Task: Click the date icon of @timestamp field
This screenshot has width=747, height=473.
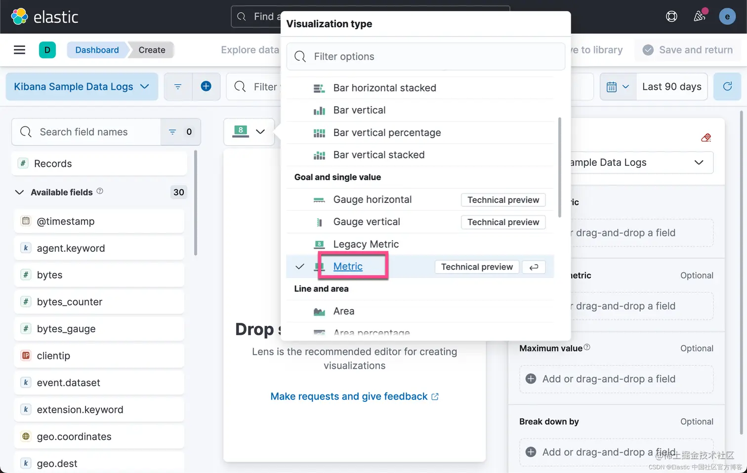Action: point(26,221)
